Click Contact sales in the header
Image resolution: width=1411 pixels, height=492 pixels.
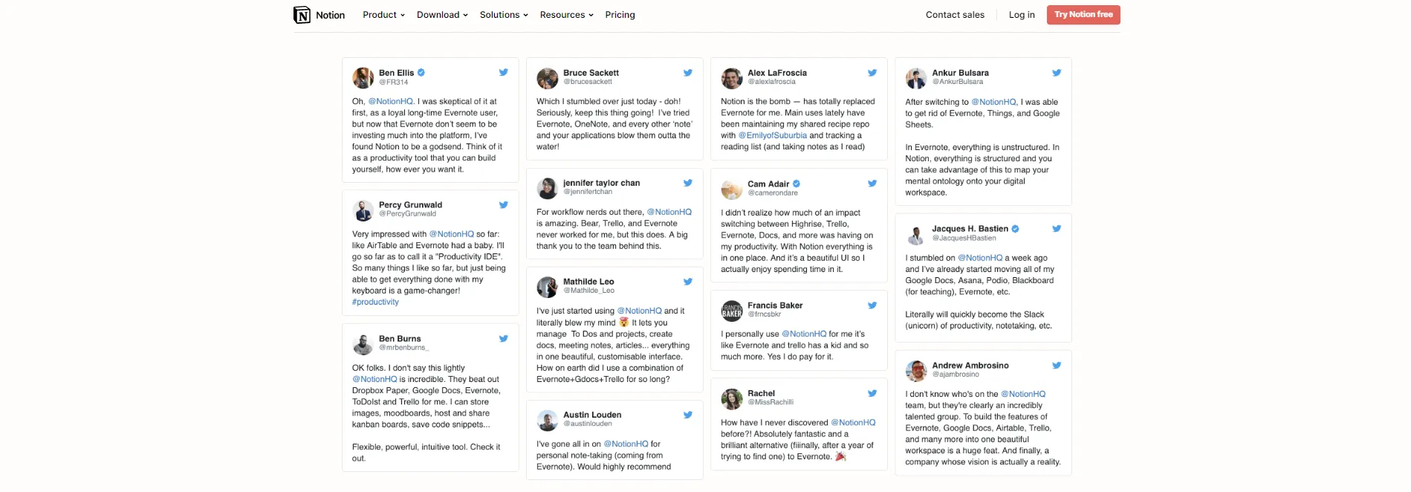click(x=955, y=15)
